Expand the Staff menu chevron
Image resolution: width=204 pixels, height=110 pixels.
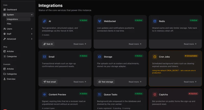click(x=32, y=34)
